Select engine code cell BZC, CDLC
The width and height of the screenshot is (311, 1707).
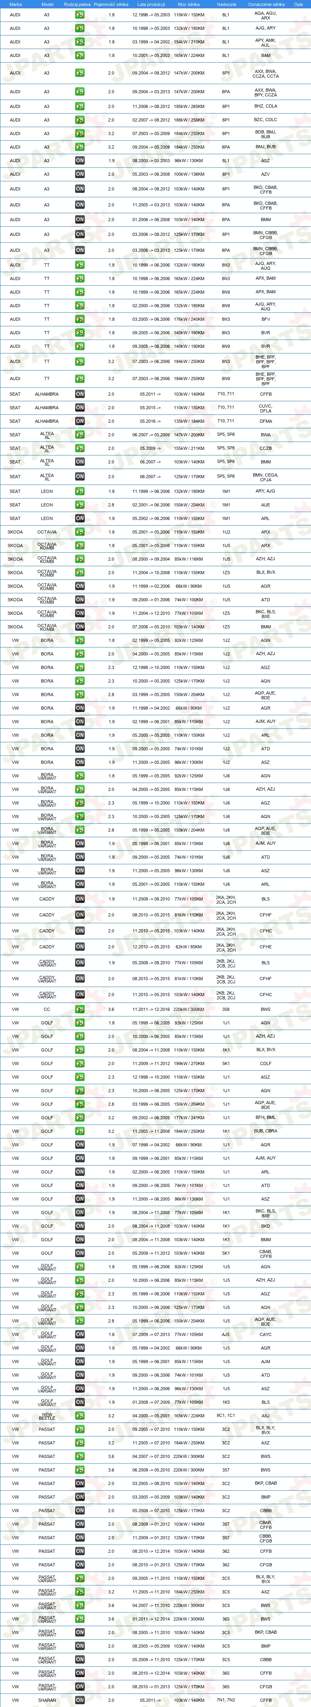pyautogui.click(x=266, y=120)
